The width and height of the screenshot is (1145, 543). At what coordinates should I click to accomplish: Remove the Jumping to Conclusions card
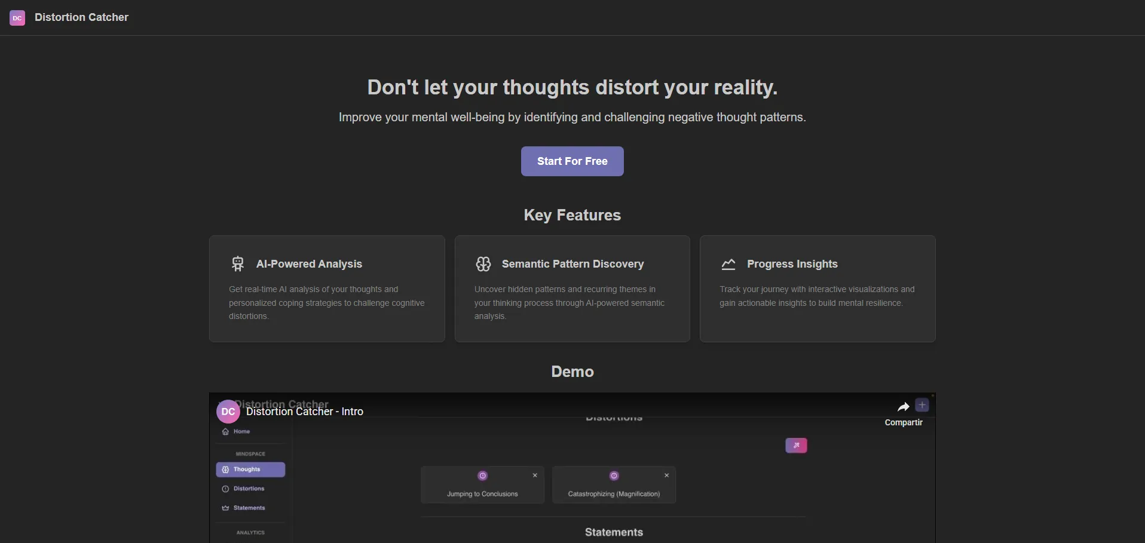(x=535, y=475)
